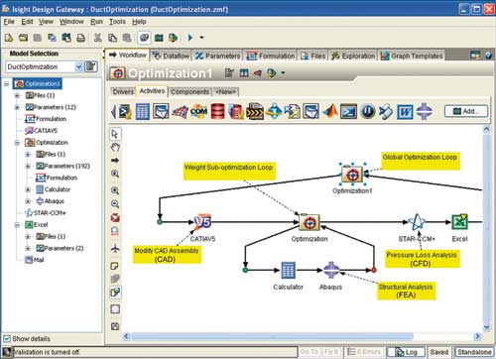Pick the Word component in palette

click(x=405, y=111)
